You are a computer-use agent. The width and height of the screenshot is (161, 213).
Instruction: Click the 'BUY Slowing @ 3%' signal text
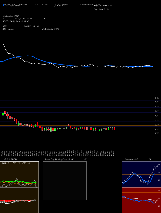click(x=51, y=29)
